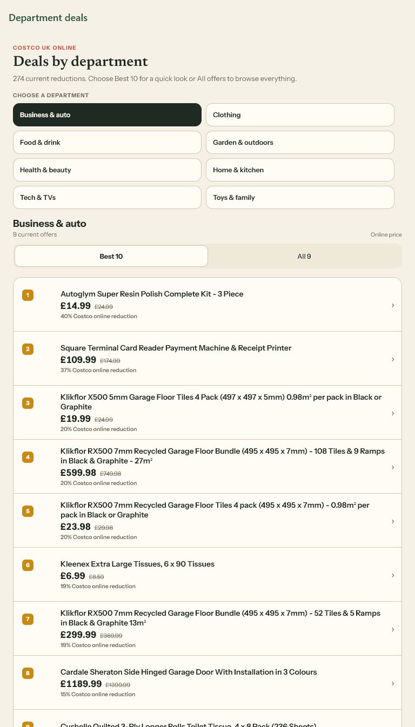Screen dimensions: 415x727
Task: Switch to the Best 10 tab
Action: tap(111, 256)
